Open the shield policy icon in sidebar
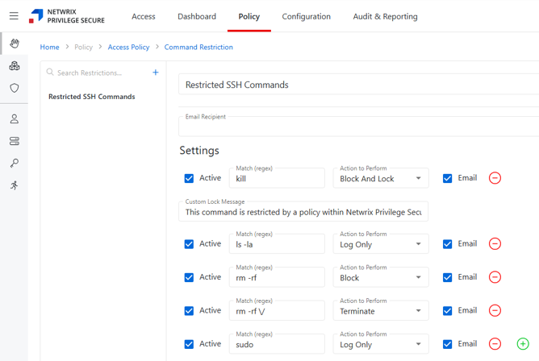 (15, 88)
